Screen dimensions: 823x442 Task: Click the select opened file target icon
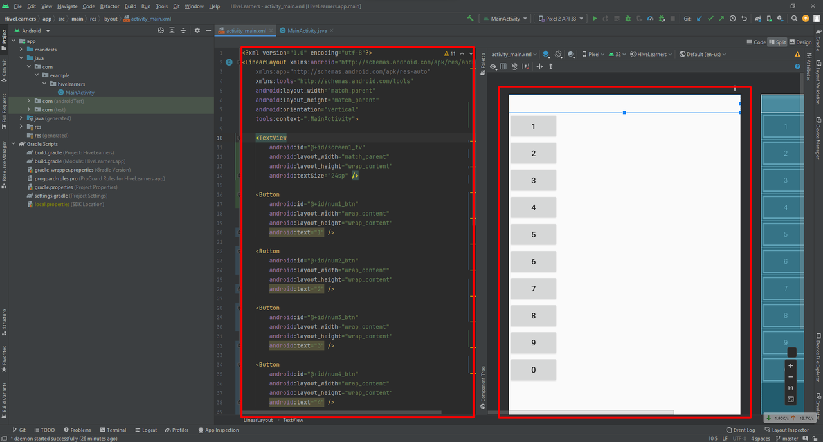(x=161, y=30)
